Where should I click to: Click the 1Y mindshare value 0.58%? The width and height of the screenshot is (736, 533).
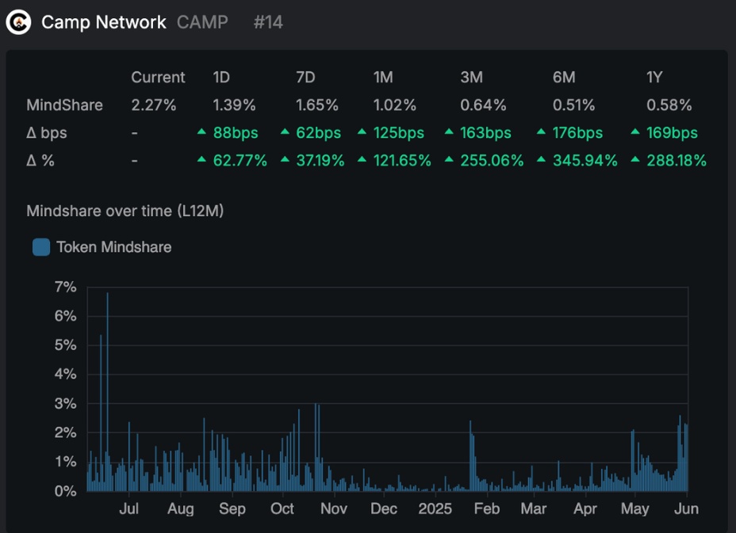tap(669, 105)
